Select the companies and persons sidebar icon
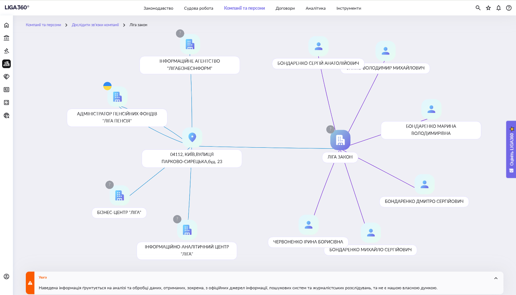The height and width of the screenshot is (295, 516). [x=6, y=64]
